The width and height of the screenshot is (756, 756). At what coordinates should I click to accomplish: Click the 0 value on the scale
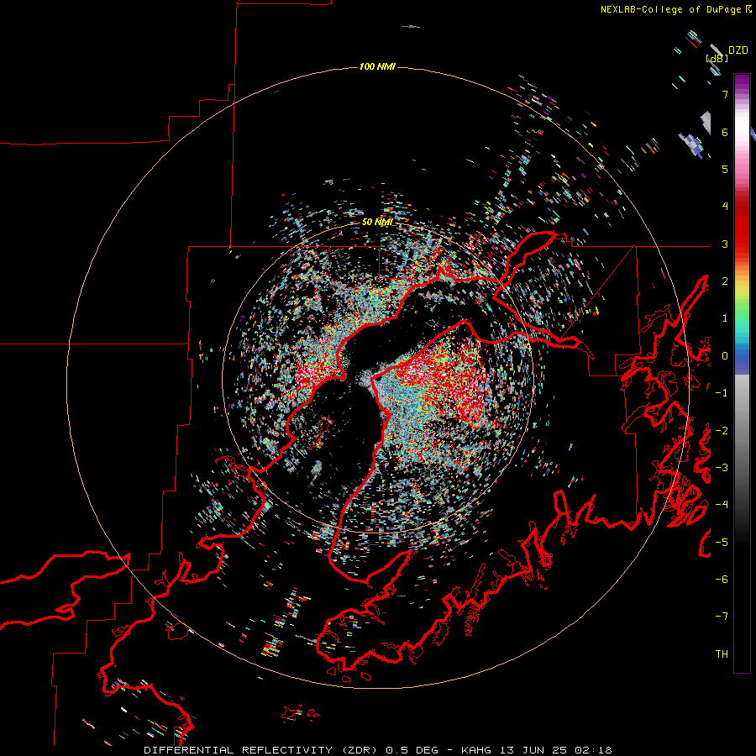725,356
